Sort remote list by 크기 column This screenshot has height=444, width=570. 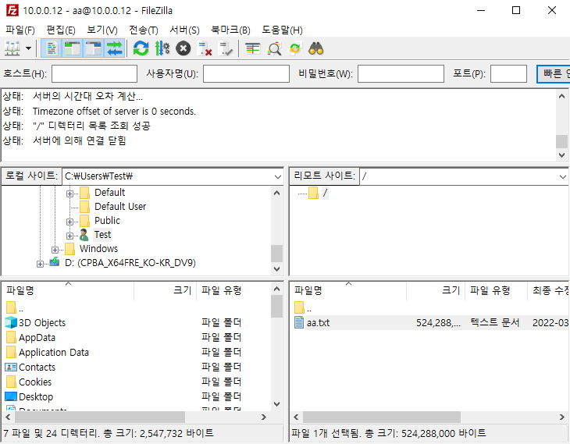point(436,290)
